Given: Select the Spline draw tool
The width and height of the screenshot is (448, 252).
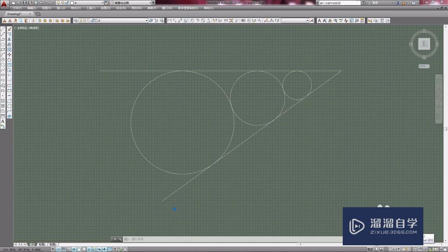Looking at the screenshot, I should (3, 70).
